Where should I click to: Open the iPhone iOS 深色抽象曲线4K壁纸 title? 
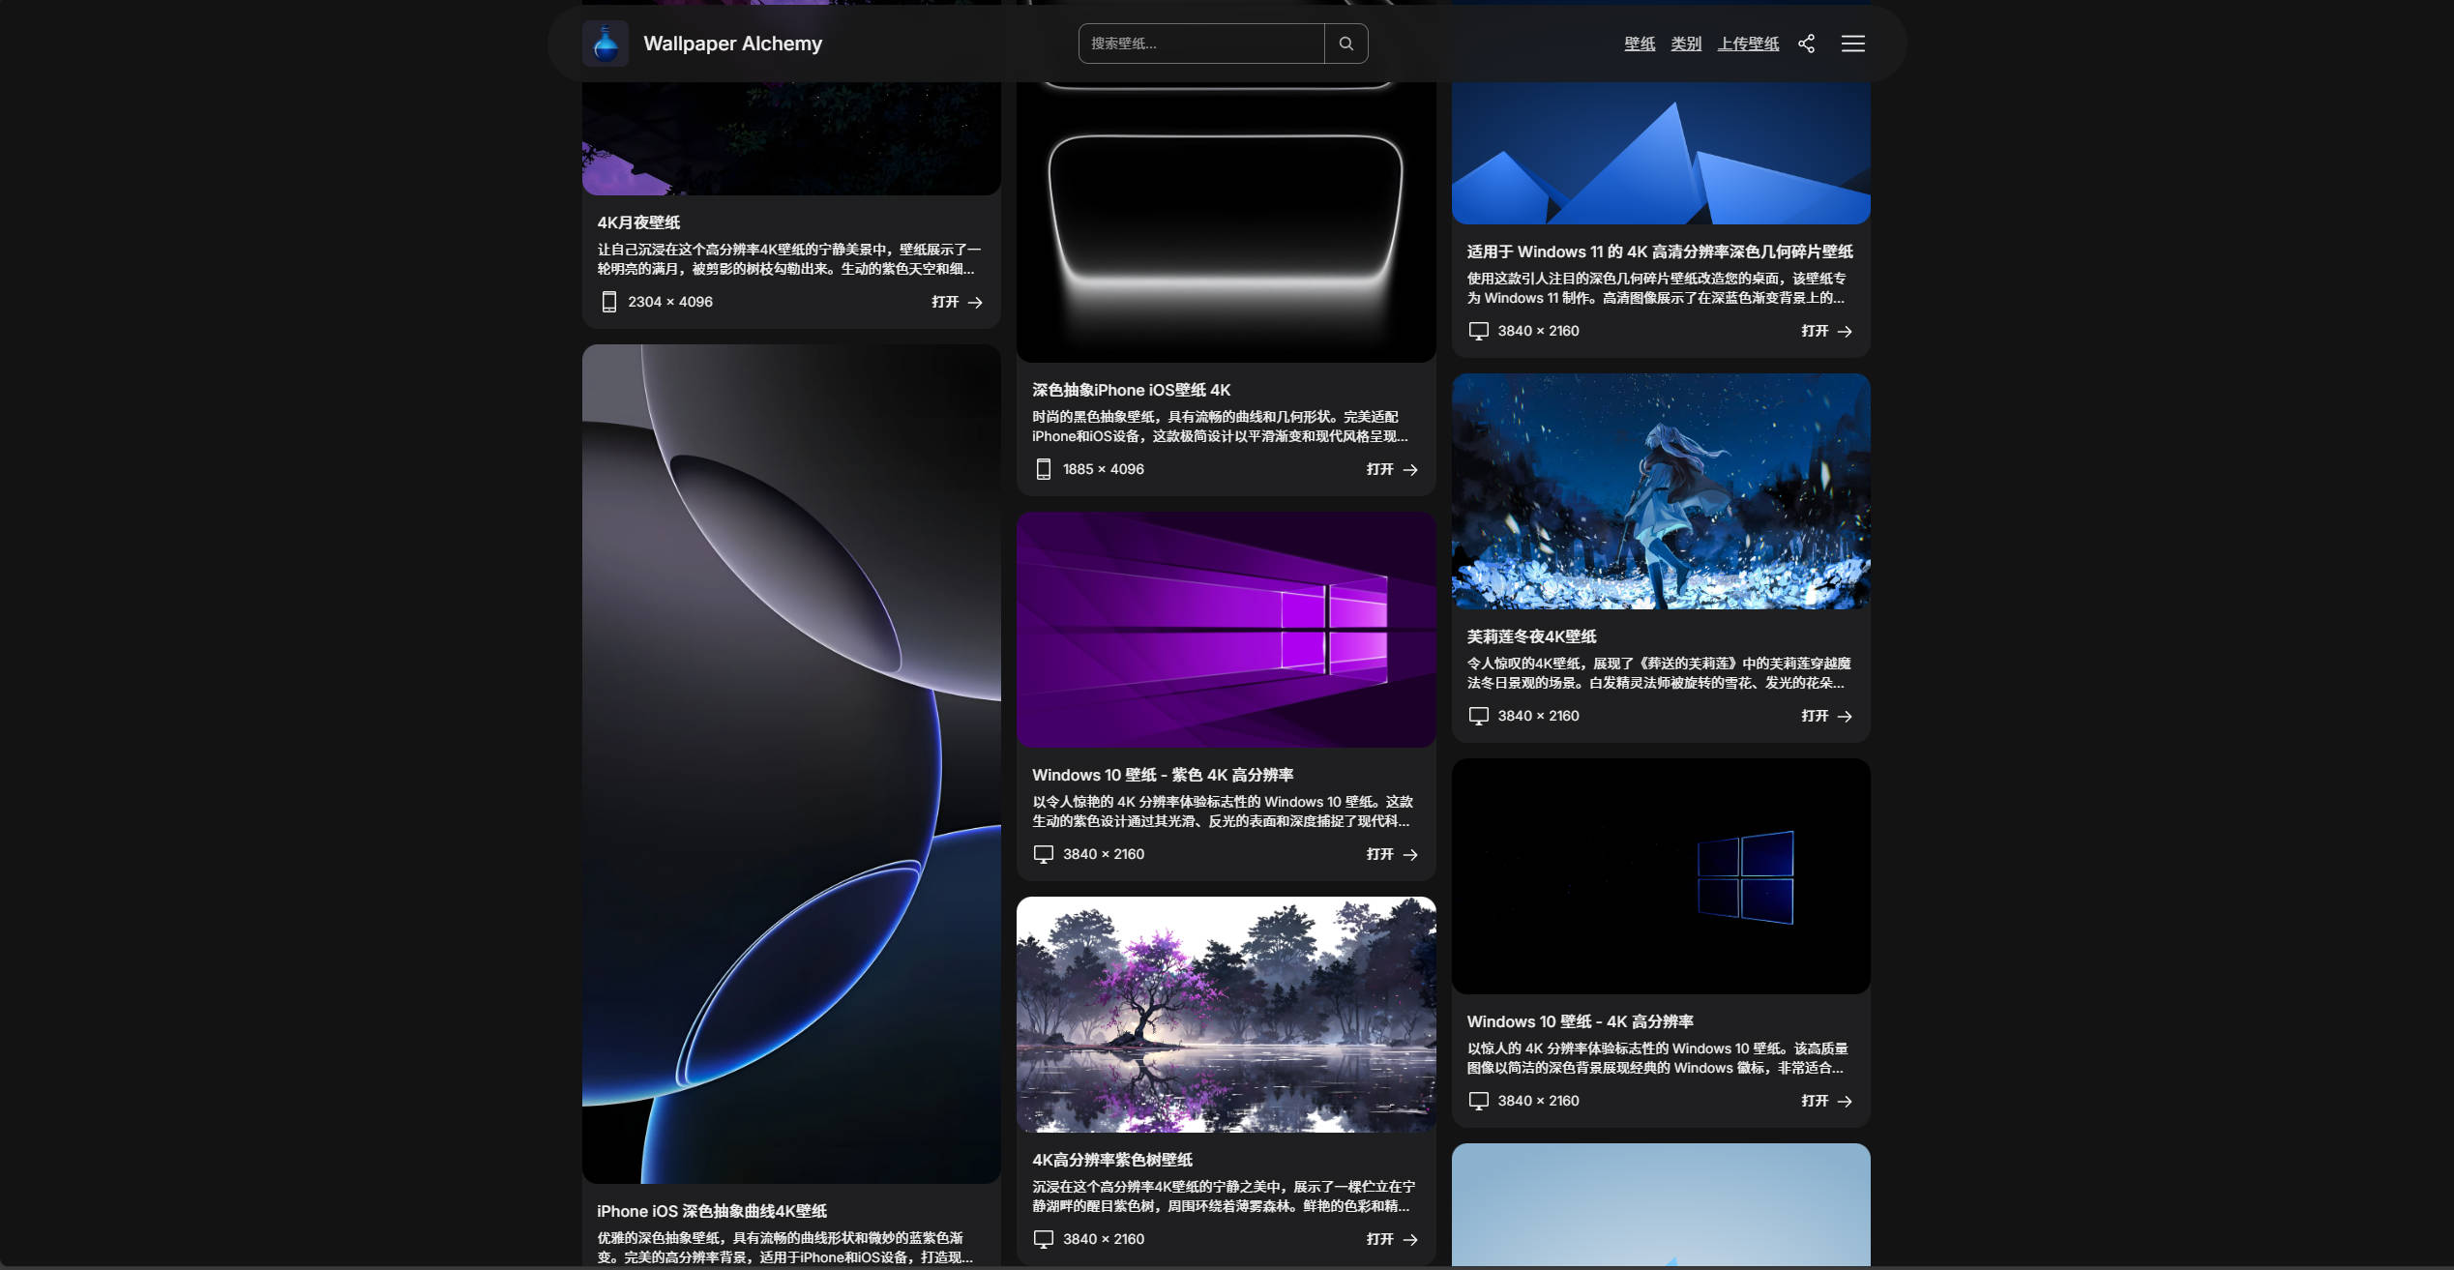click(x=712, y=1211)
